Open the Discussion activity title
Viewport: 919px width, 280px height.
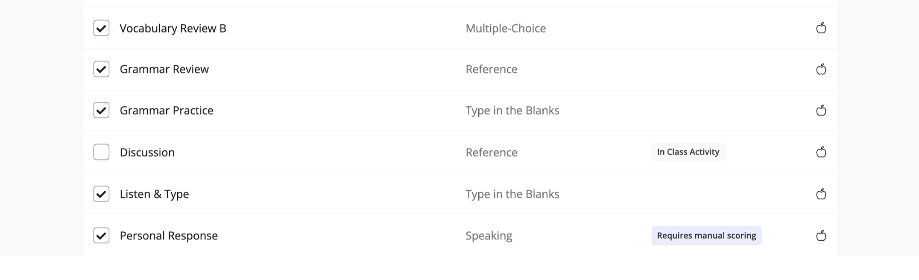pos(147,153)
